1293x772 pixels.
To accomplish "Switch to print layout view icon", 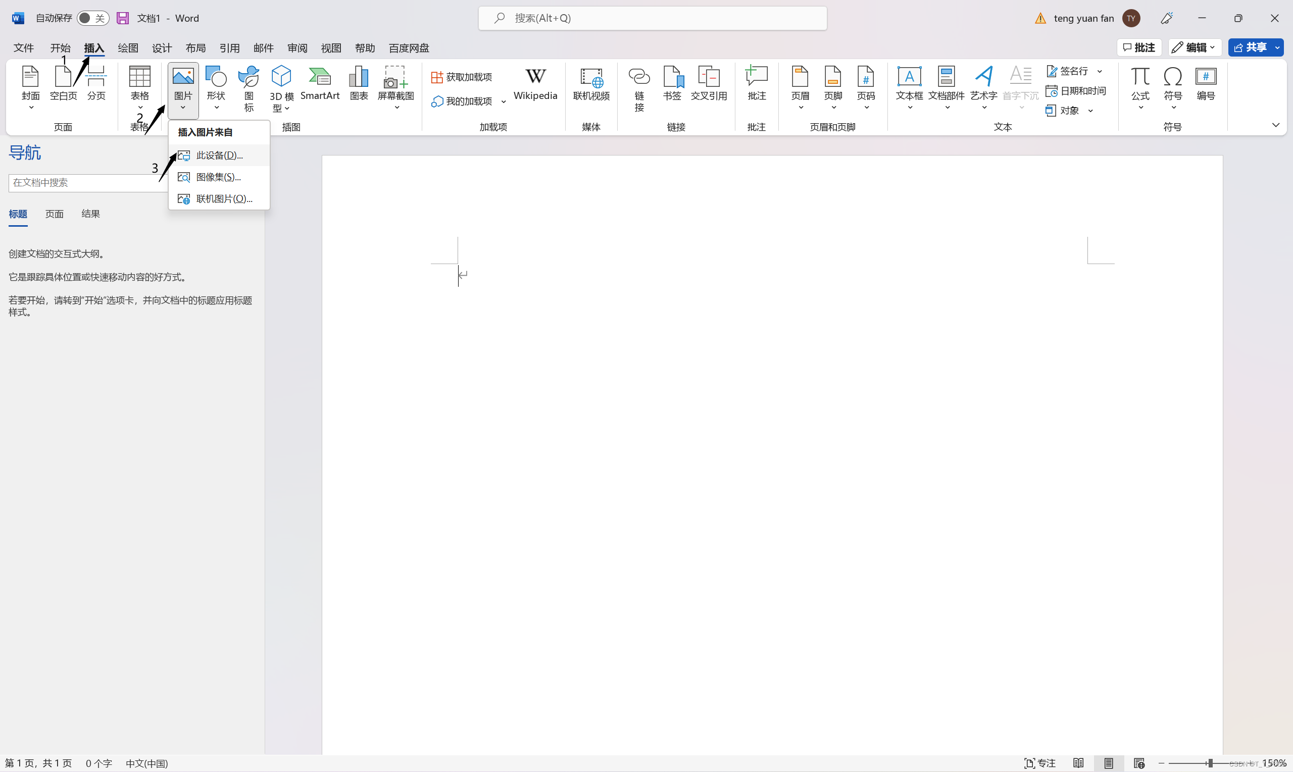I will [x=1109, y=763].
